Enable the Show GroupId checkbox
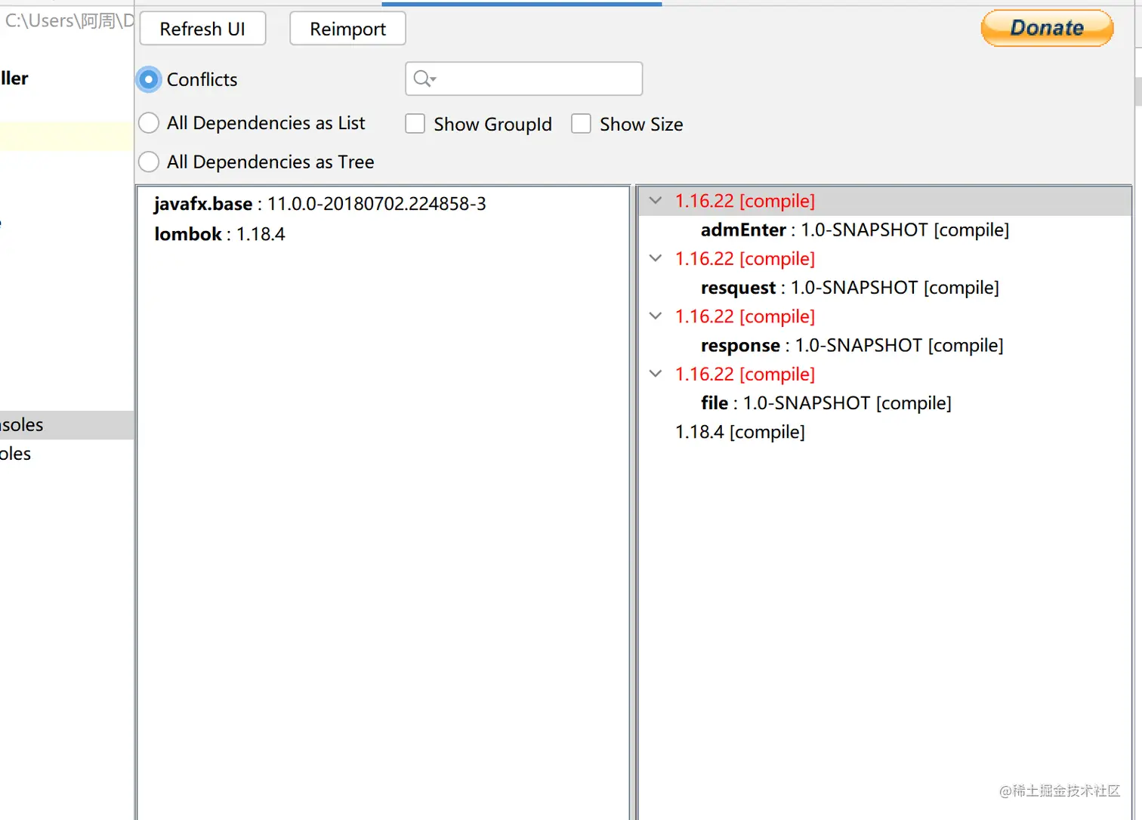The height and width of the screenshot is (820, 1142). pos(415,124)
